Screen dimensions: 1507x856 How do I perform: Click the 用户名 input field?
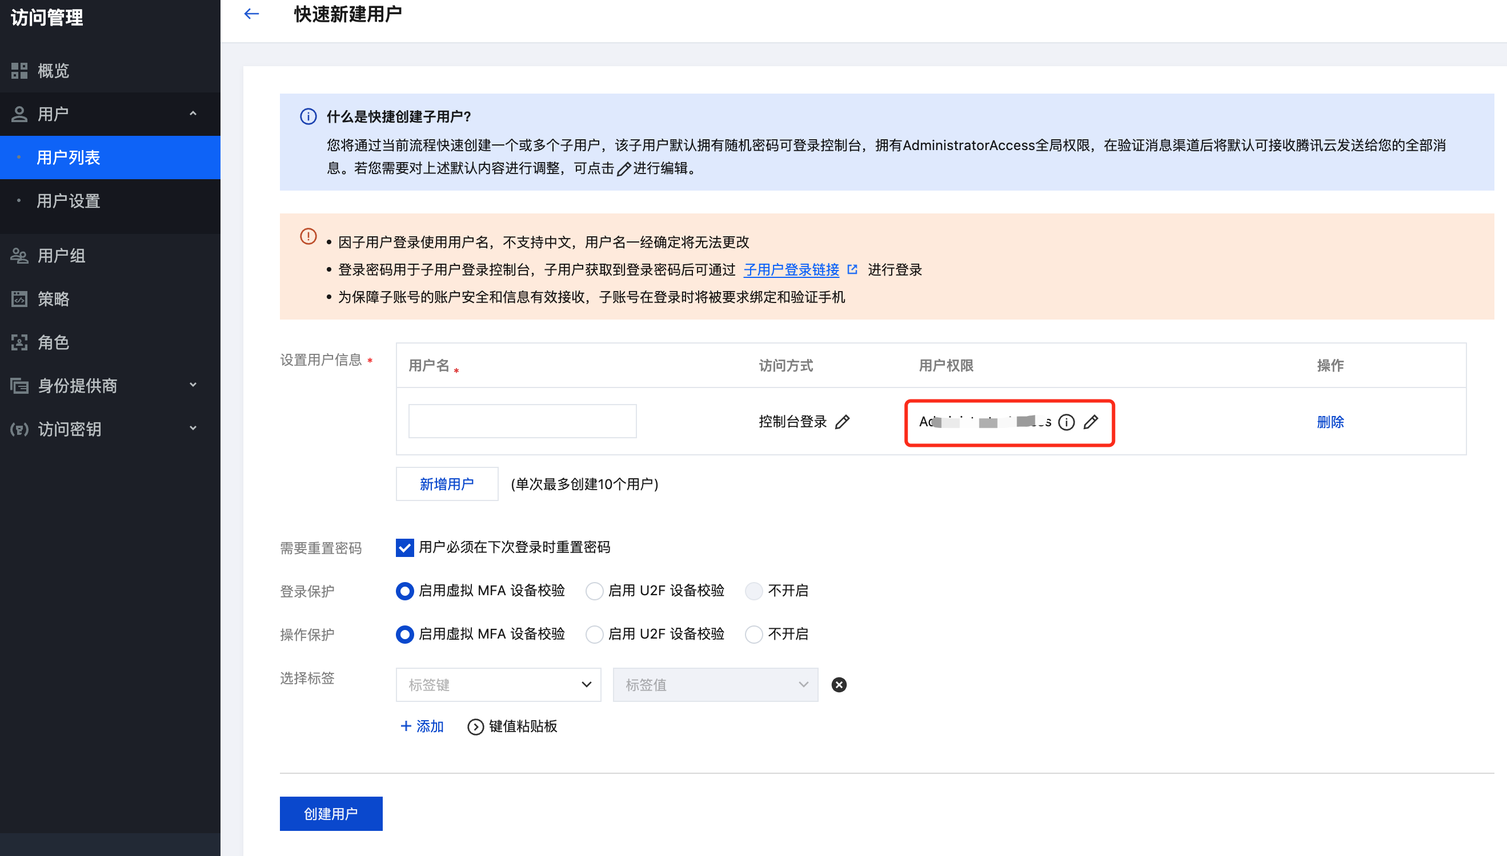tap(522, 421)
